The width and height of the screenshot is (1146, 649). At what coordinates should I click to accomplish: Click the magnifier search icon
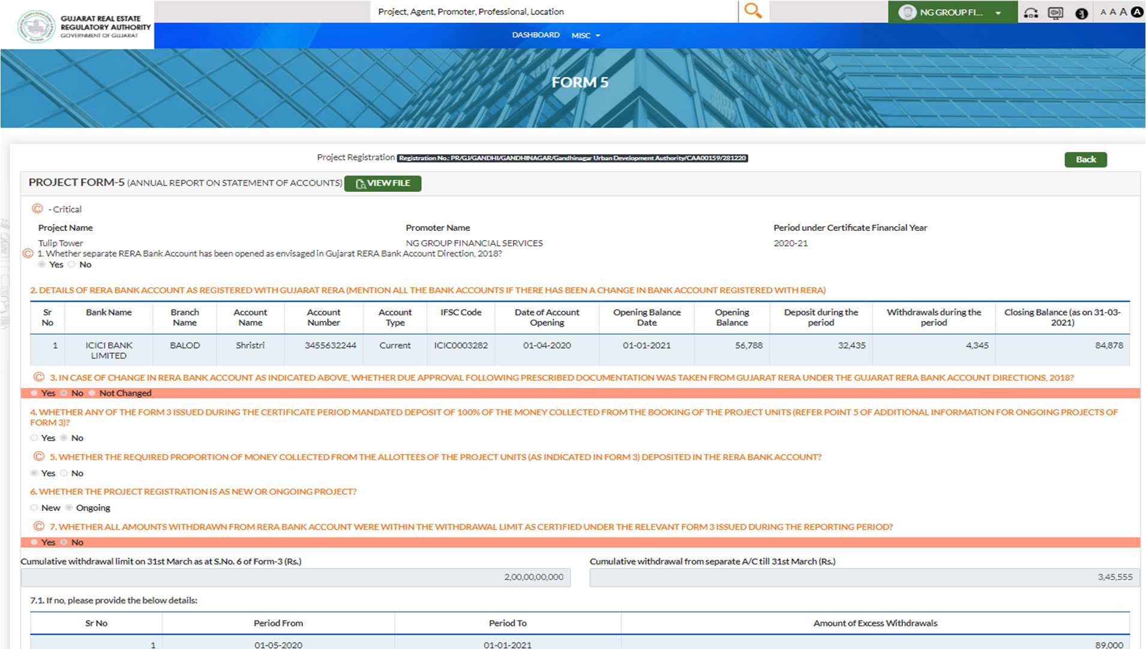(752, 11)
